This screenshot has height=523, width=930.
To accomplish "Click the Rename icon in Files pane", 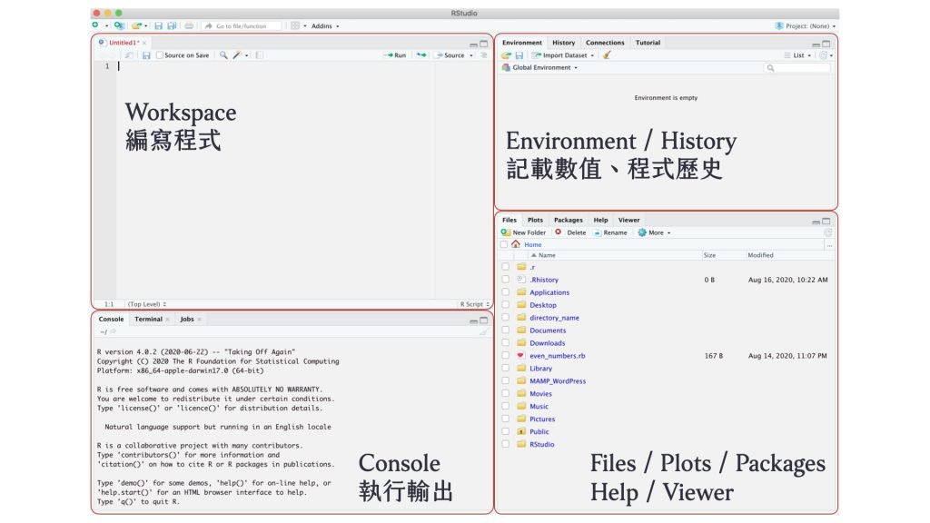I will coord(598,232).
